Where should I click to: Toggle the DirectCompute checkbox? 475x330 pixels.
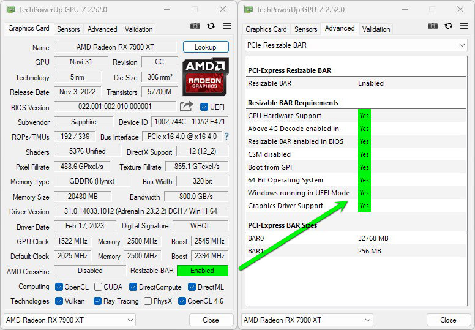click(x=133, y=287)
